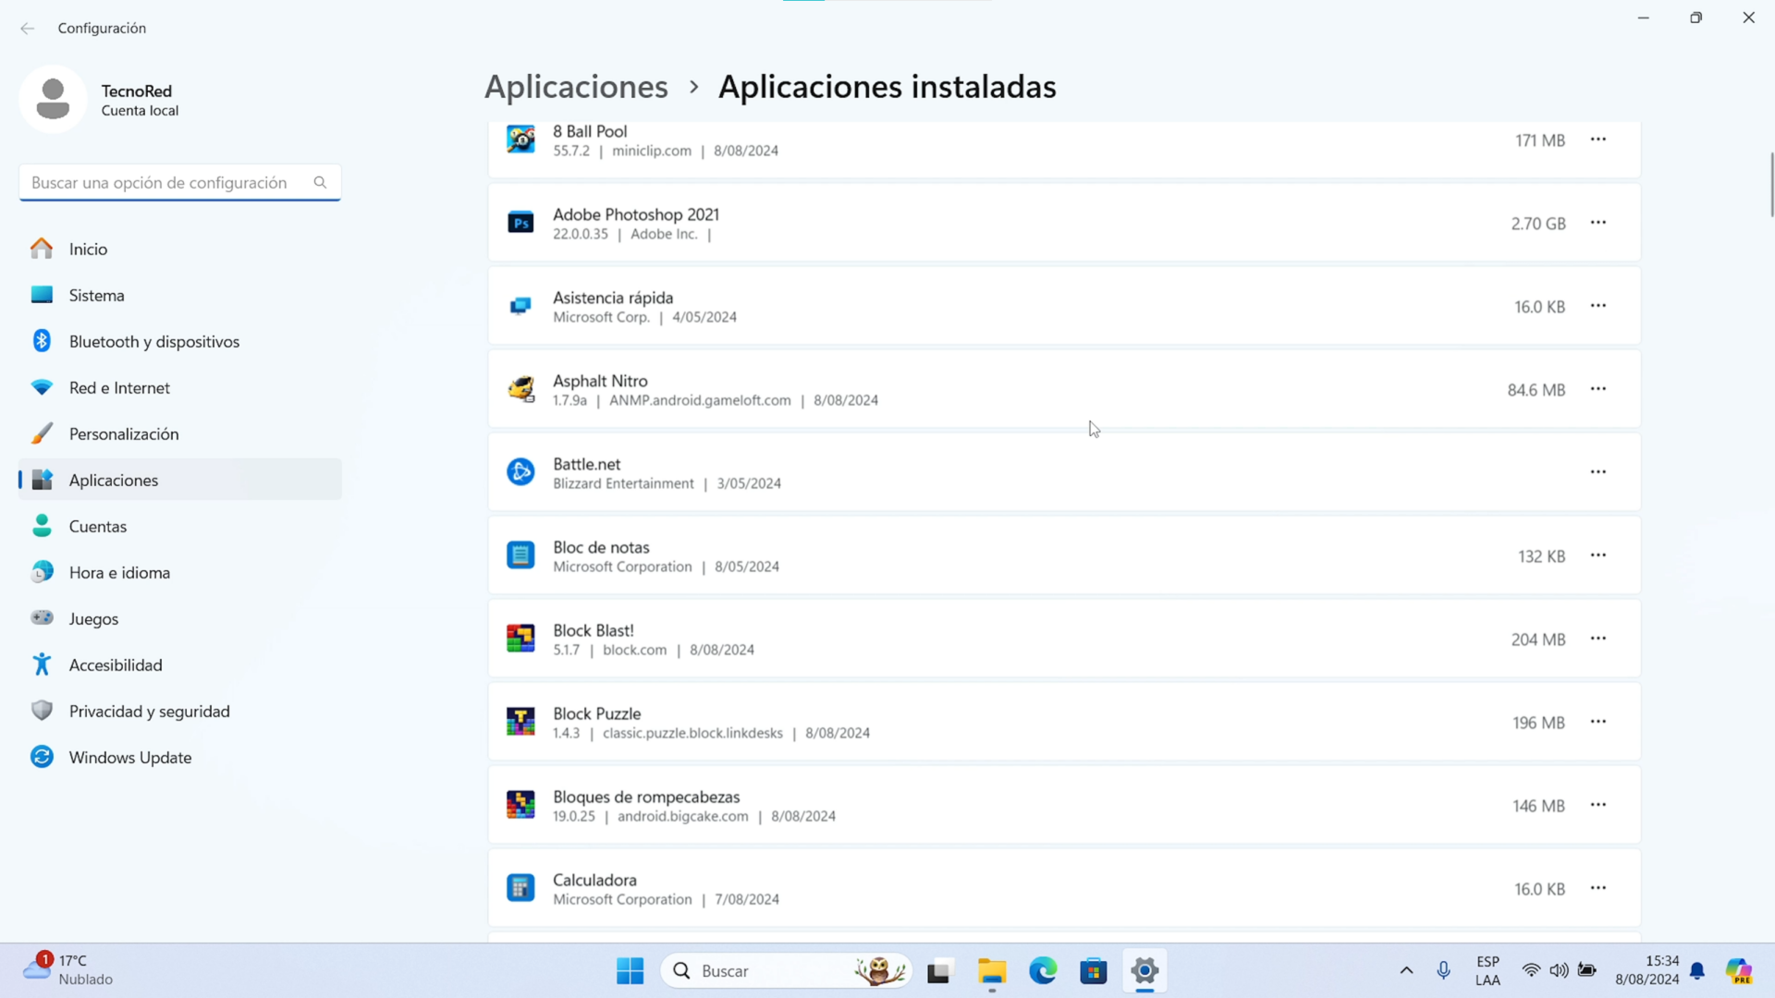The image size is (1775, 998).
Task: Open Juegos settings section
Action: pos(180,618)
